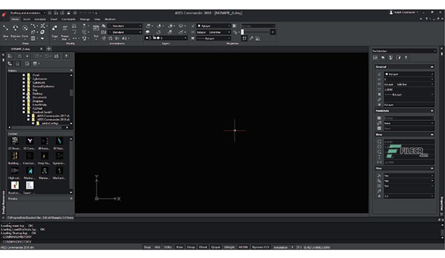
Task: Open Drafting and Annotation workspace dropdown
Action: pos(28,13)
